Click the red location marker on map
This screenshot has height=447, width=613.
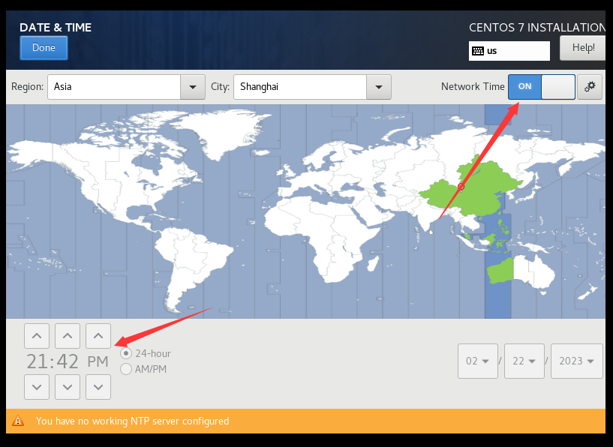(461, 187)
